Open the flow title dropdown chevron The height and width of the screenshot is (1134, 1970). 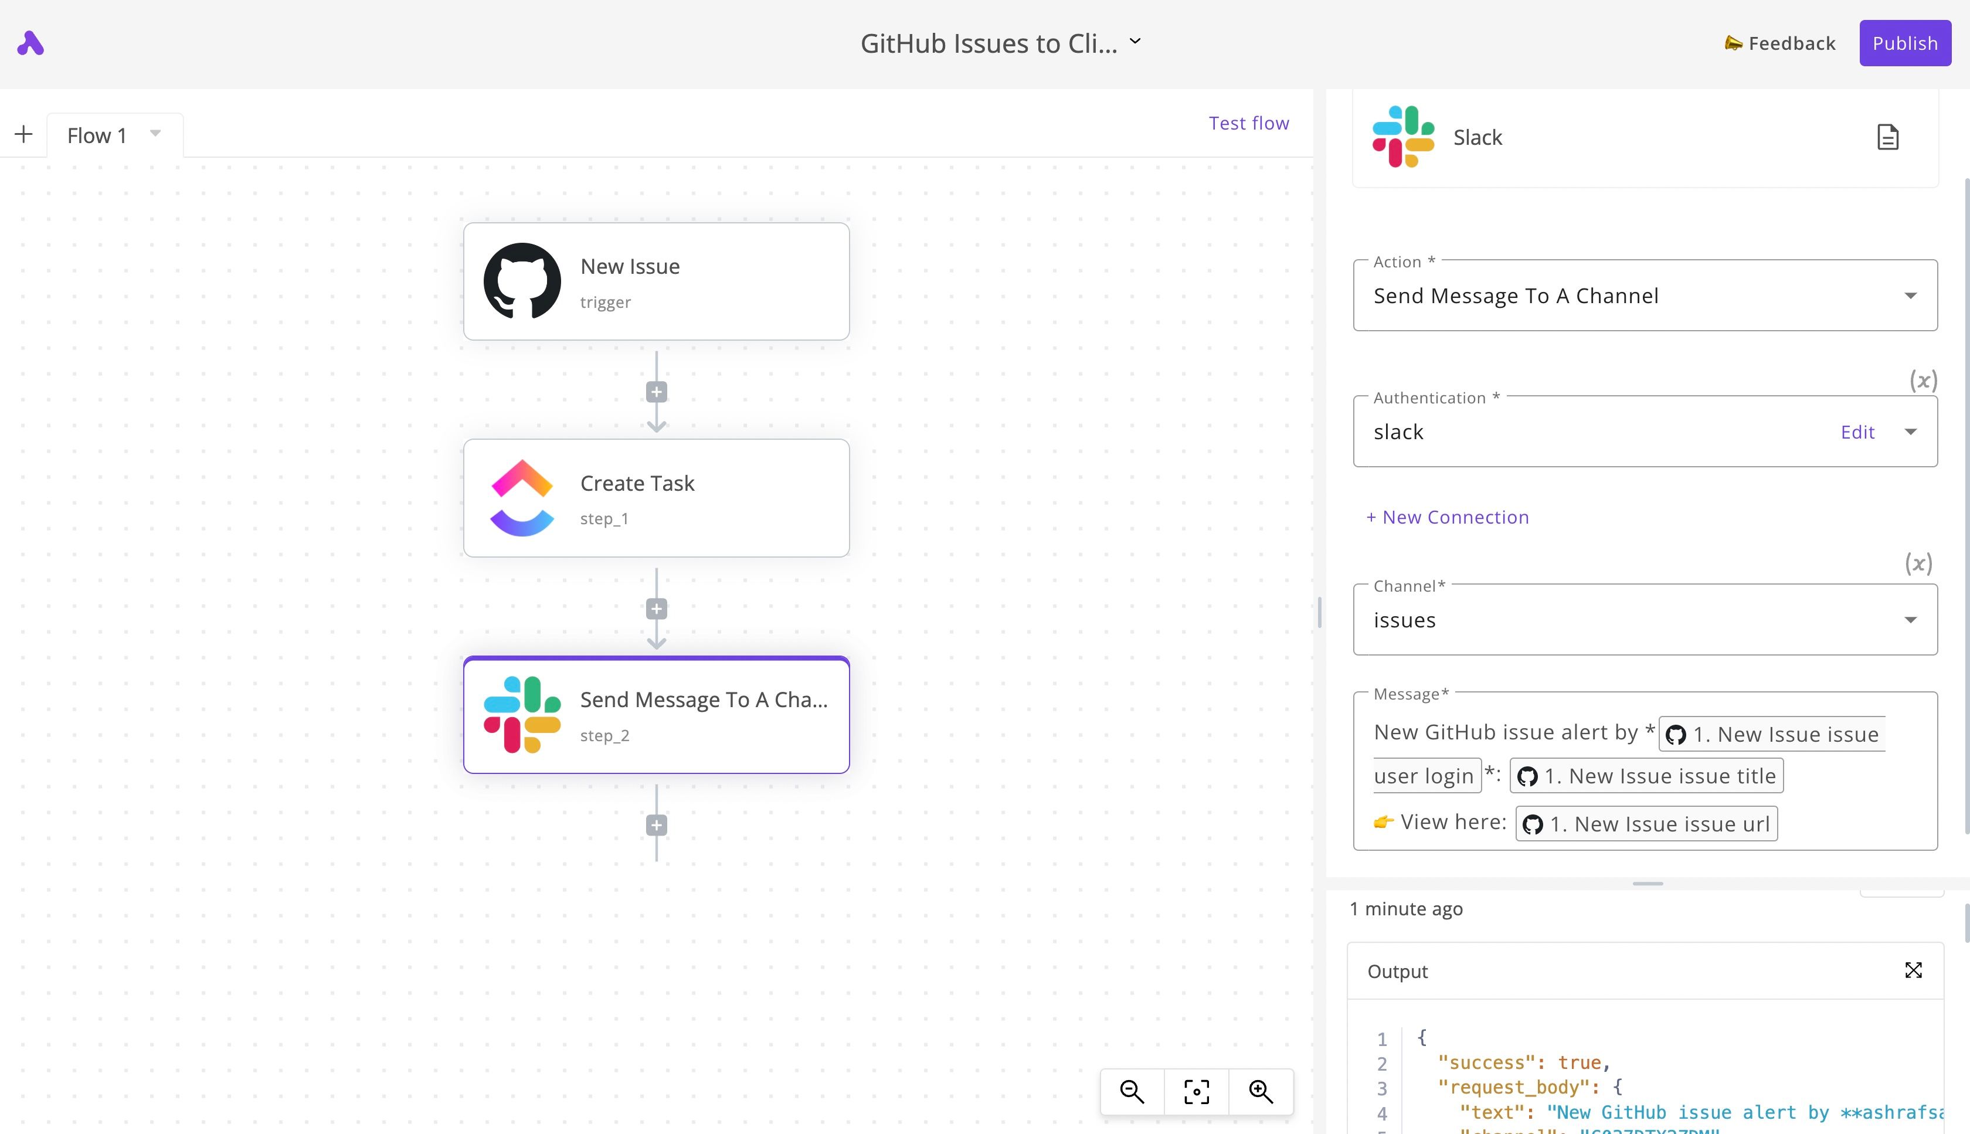click(1135, 41)
